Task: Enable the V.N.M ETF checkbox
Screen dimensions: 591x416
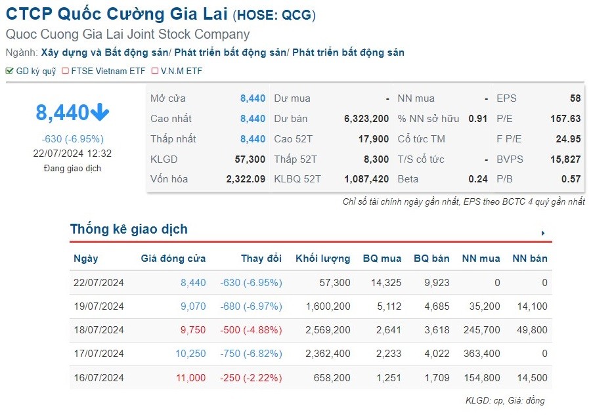Action: (x=155, y=71)
